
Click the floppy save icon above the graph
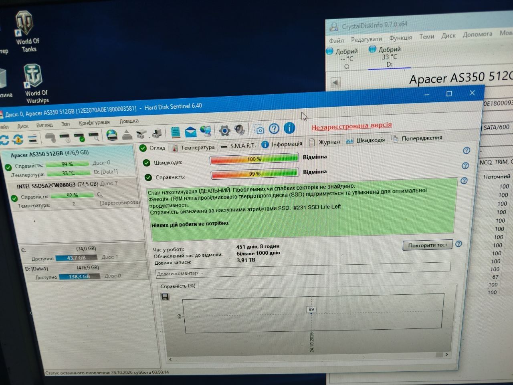(x=165, y=296)
